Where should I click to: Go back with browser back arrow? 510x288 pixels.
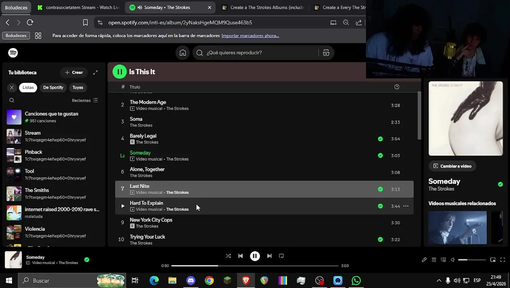click(x=7, y=22)
